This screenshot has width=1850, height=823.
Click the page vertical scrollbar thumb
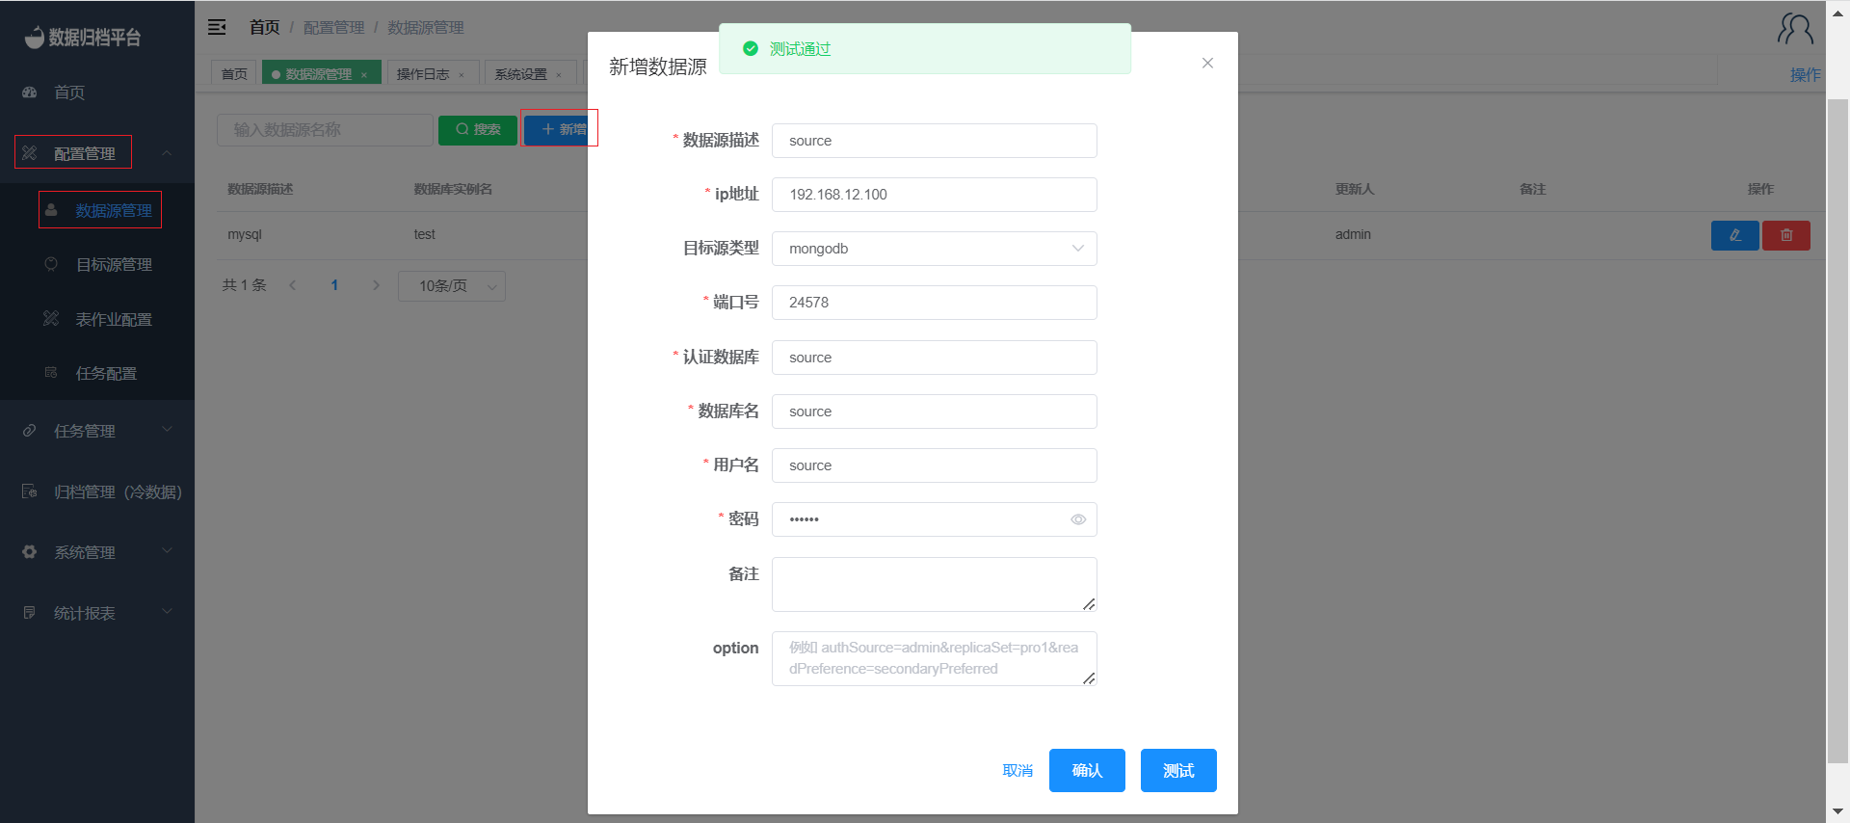[x=1837, y=430]
